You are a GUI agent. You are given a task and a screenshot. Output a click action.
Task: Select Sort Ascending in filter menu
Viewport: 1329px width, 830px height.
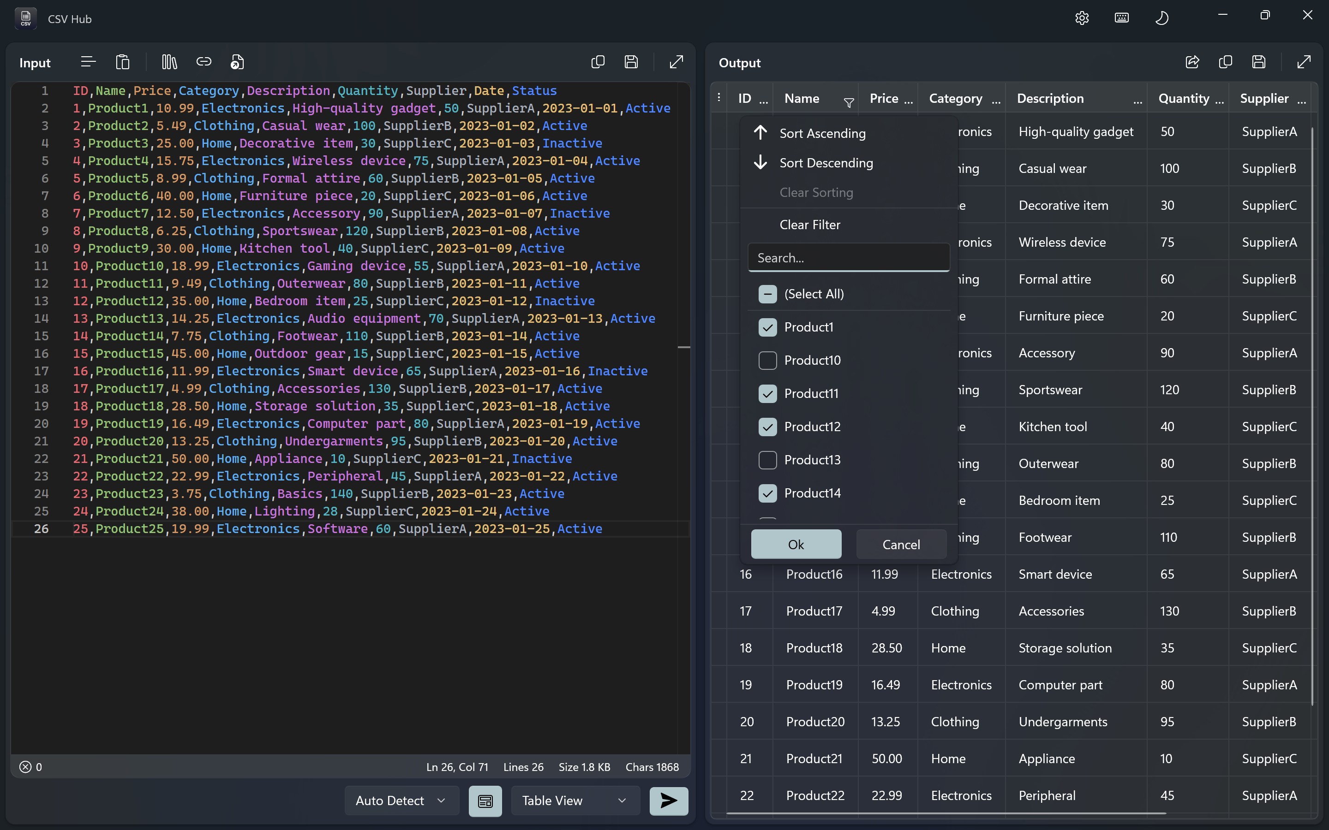tap(823, 133)
